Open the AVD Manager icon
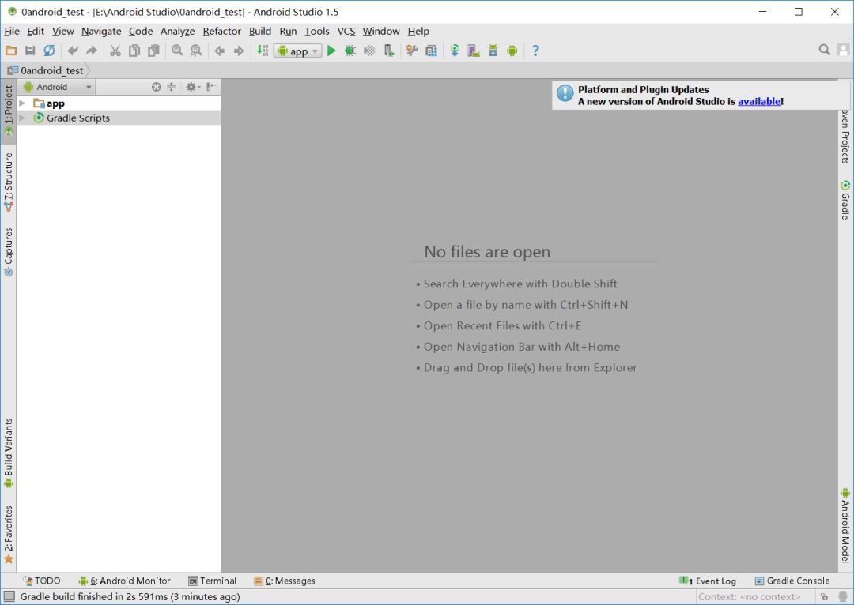Screen dimensions: 854x605 point(474,51)
